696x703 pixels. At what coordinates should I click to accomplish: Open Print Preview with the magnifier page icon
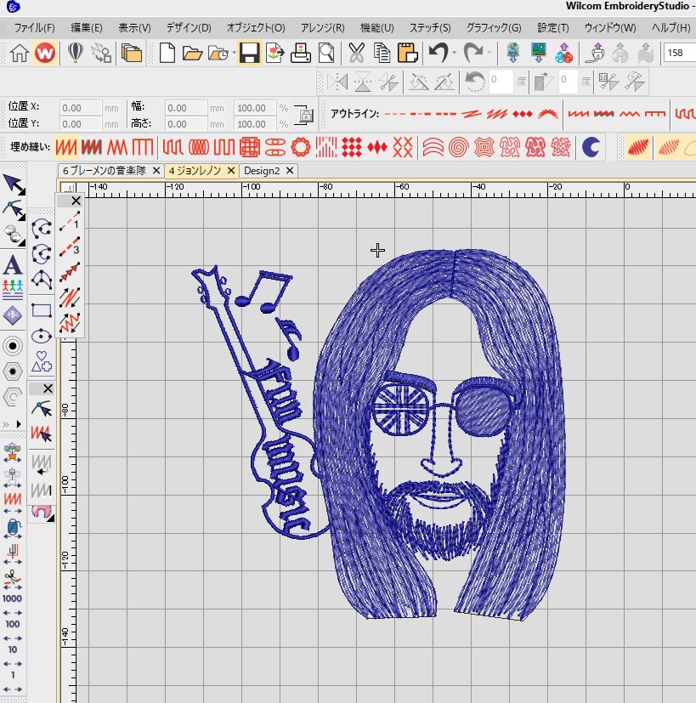326,53
